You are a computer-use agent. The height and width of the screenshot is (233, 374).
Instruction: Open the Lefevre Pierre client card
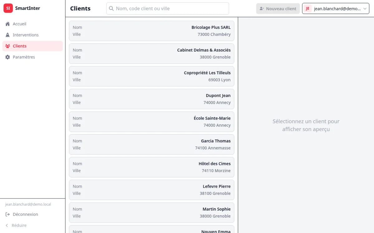[151, 190]
